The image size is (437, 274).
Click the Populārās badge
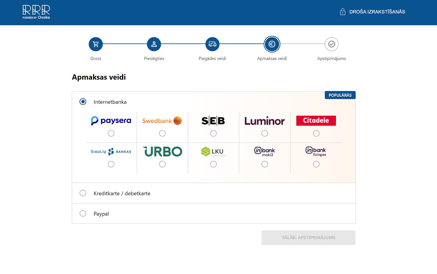pos(340,95)
